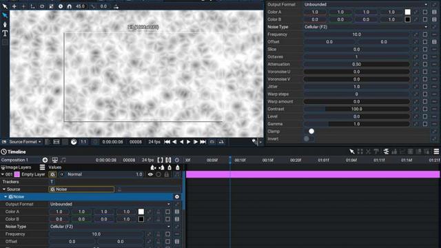Select the Text tool in viewer sidebar
The image size is (441, 248).
click(x=5, y=34)
